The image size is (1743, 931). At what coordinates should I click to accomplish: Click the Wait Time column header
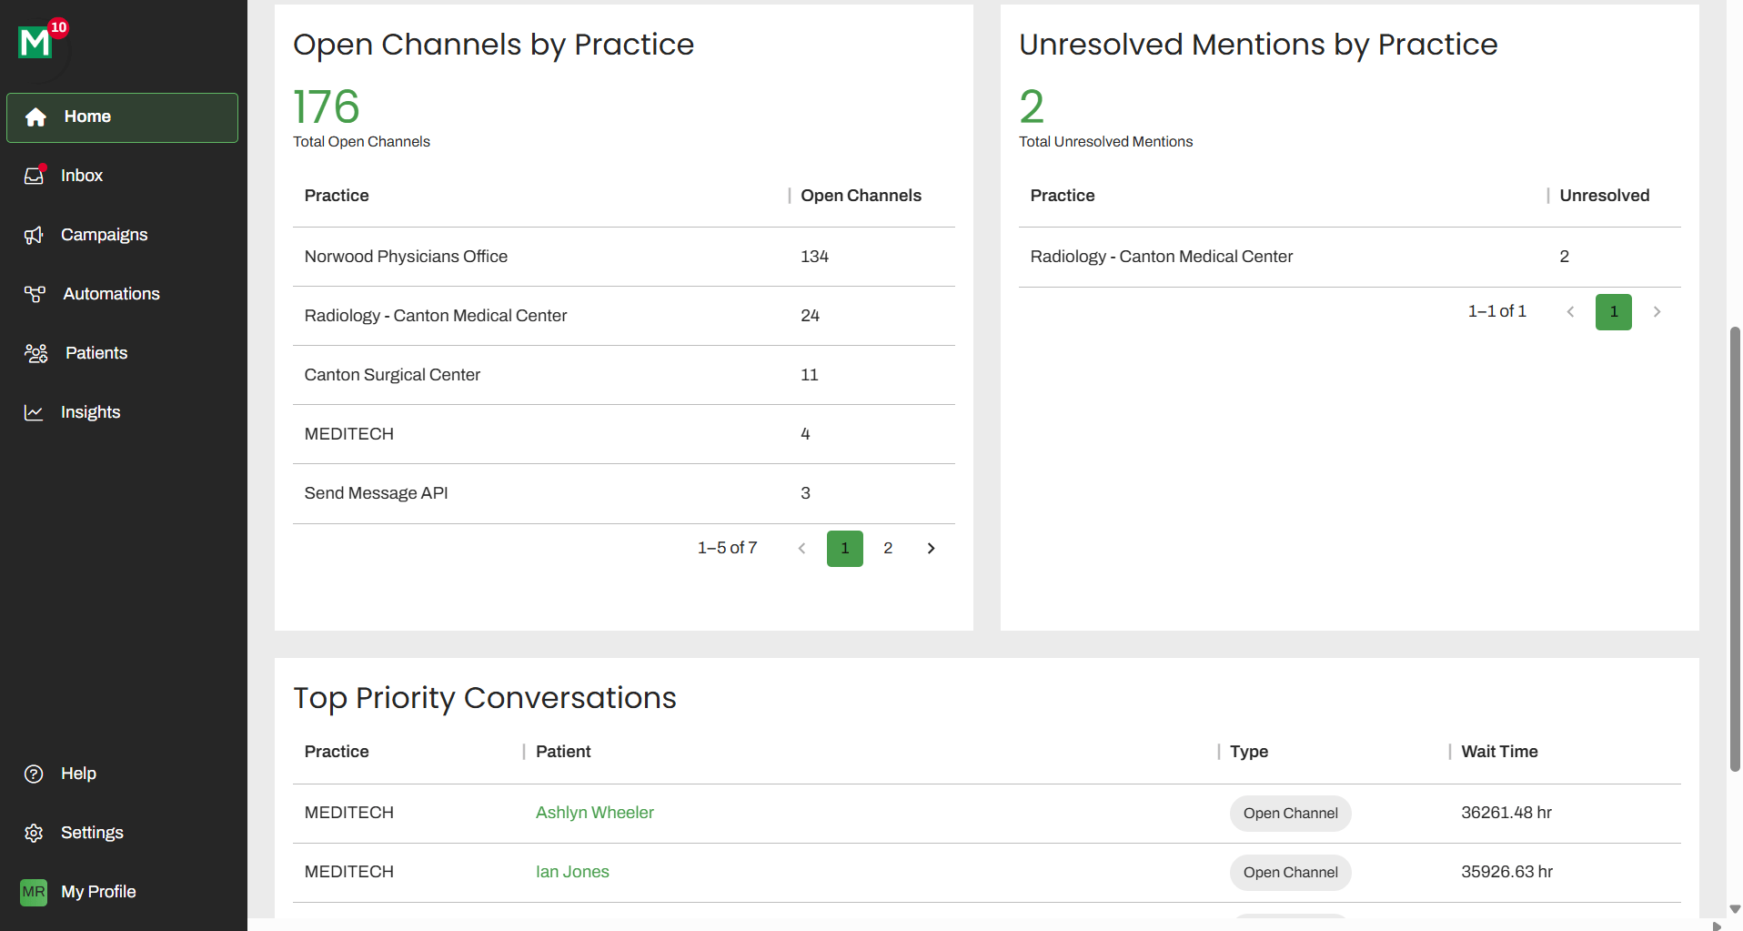coord(1499,752)
